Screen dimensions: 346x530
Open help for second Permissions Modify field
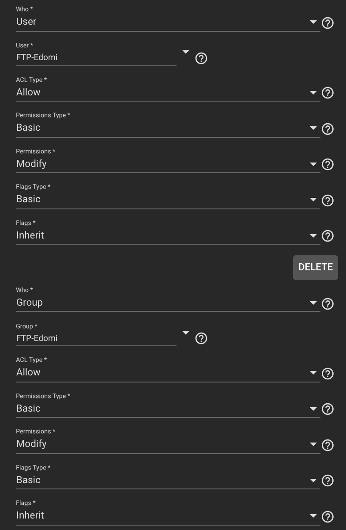click(327, 445)
